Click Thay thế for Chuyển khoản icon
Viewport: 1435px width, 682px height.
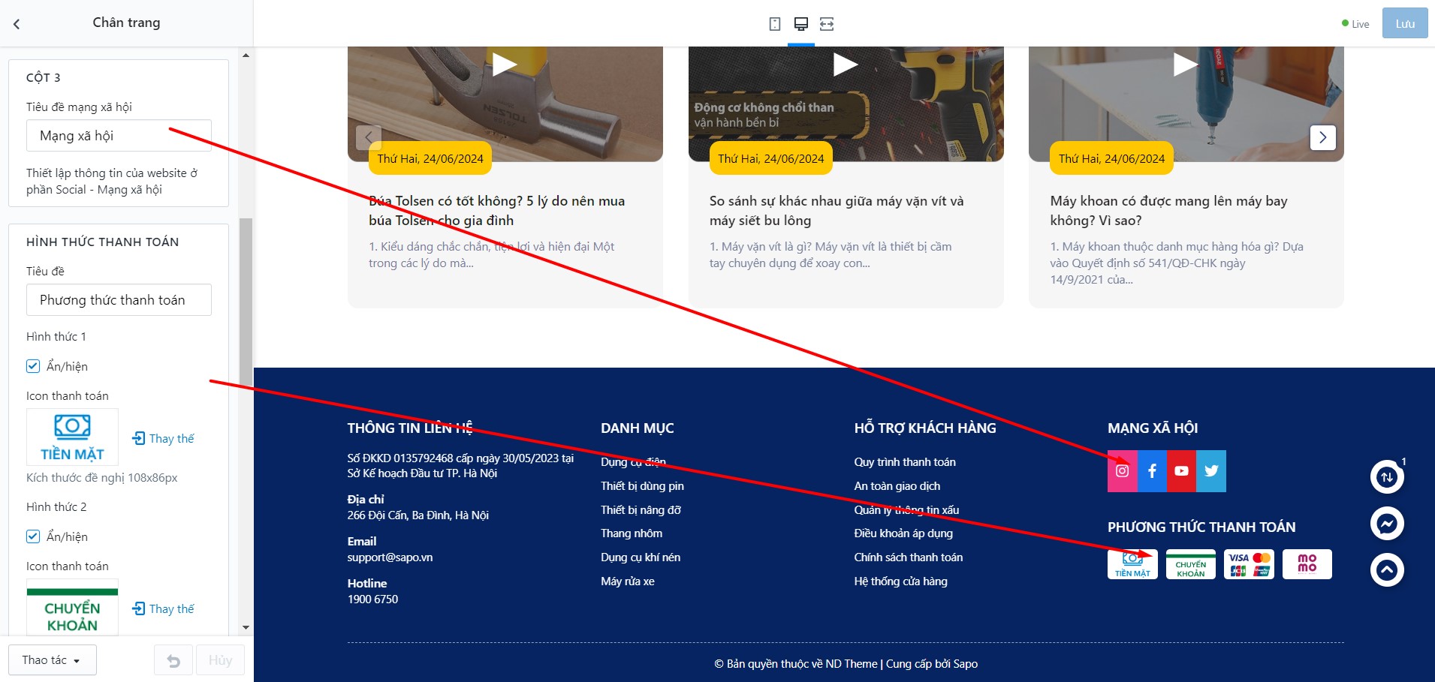(164, 608)
